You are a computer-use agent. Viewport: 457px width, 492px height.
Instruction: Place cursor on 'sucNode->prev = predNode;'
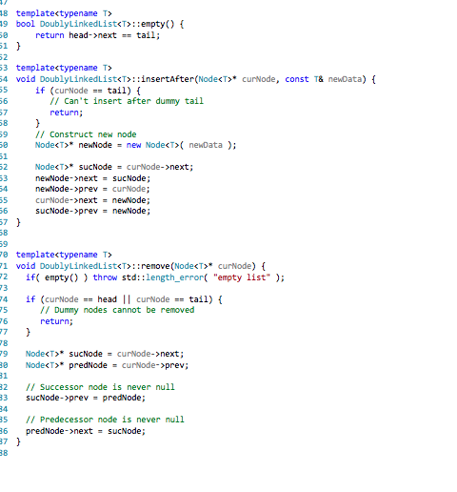pyautogui.click(x=86, y=398)
